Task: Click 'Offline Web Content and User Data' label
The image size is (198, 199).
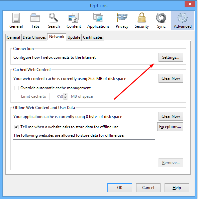Action: [x=44, y=108]
